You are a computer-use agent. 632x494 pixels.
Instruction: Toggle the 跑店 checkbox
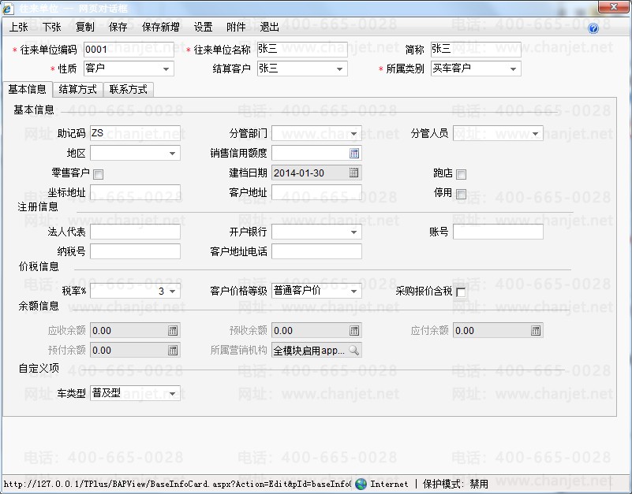(x=461, y=174)
